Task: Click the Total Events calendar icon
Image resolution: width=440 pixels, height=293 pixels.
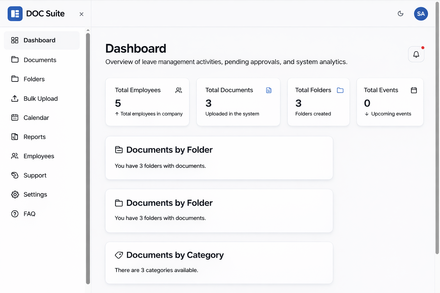Action: [x=414, y=90]
